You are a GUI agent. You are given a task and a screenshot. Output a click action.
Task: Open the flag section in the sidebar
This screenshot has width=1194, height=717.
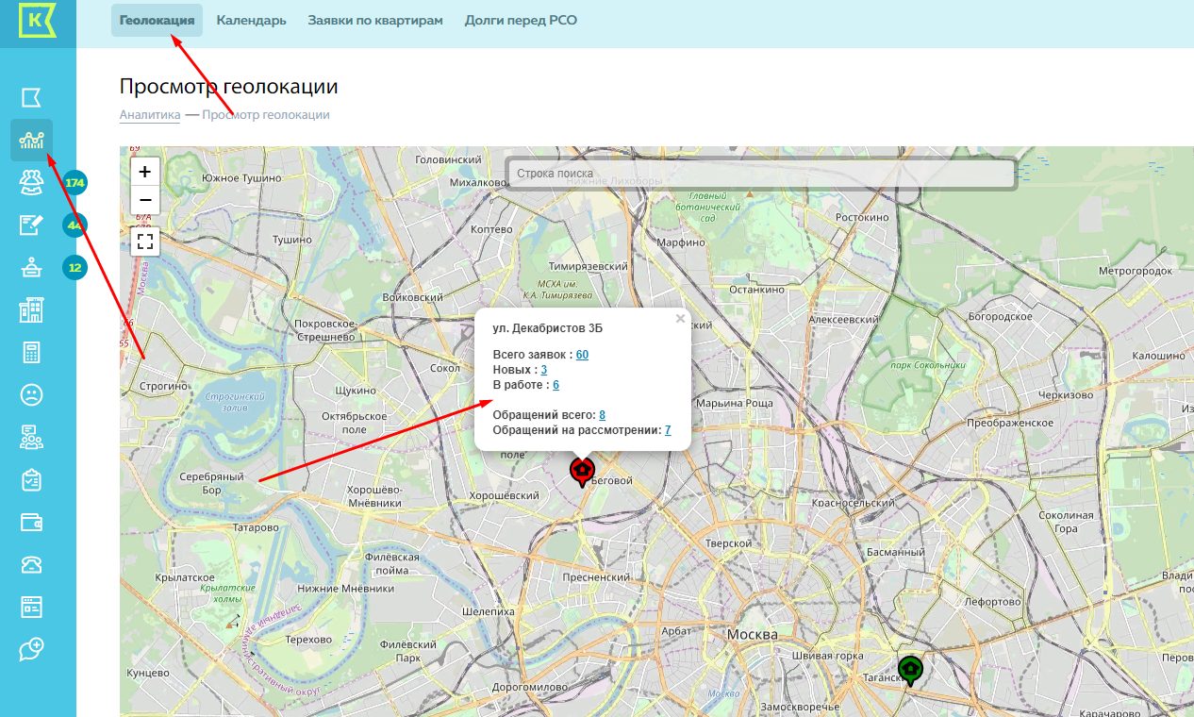point(31,97)
